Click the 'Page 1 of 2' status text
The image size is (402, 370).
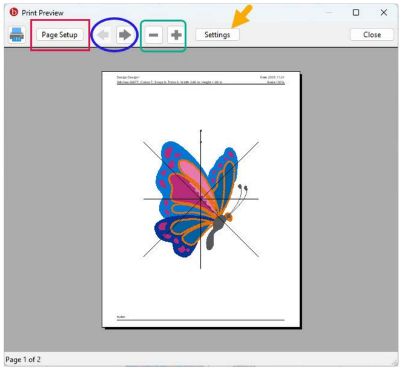[23, 360]
